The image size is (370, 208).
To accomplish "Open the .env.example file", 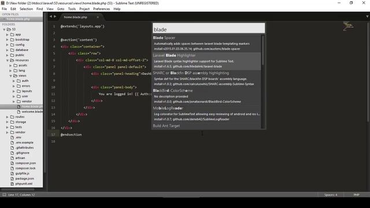I will point(24,143).
